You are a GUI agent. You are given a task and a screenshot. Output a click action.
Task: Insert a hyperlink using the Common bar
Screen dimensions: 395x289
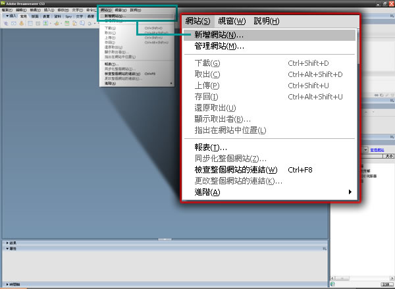6,23
